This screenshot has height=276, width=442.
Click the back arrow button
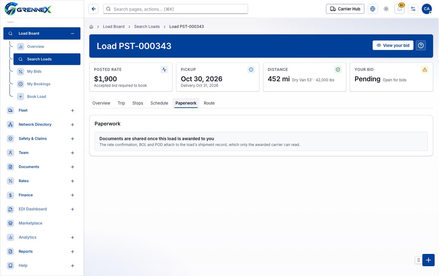pyautogui.click(x=94, y=9)
